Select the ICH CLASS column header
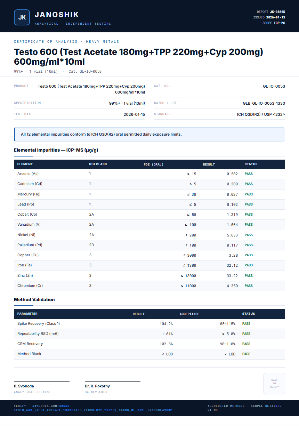 tap(98, 164)
